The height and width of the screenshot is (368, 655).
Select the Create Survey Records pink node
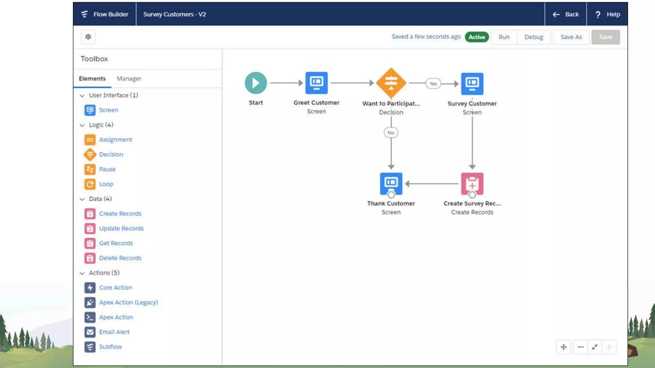point(472,184)
